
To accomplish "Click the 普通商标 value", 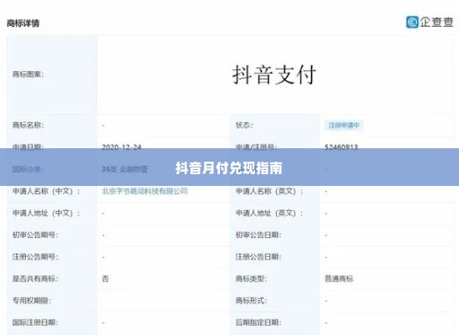I will click(339, 279).
